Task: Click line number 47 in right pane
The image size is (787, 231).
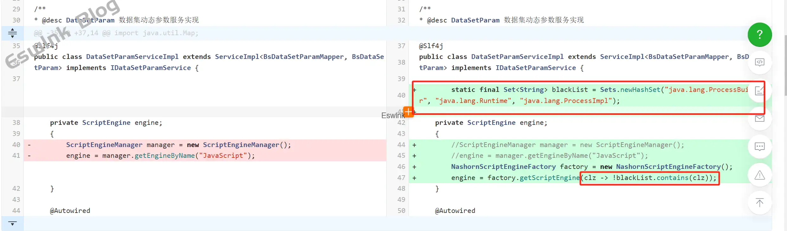Action: click(401, 178)
